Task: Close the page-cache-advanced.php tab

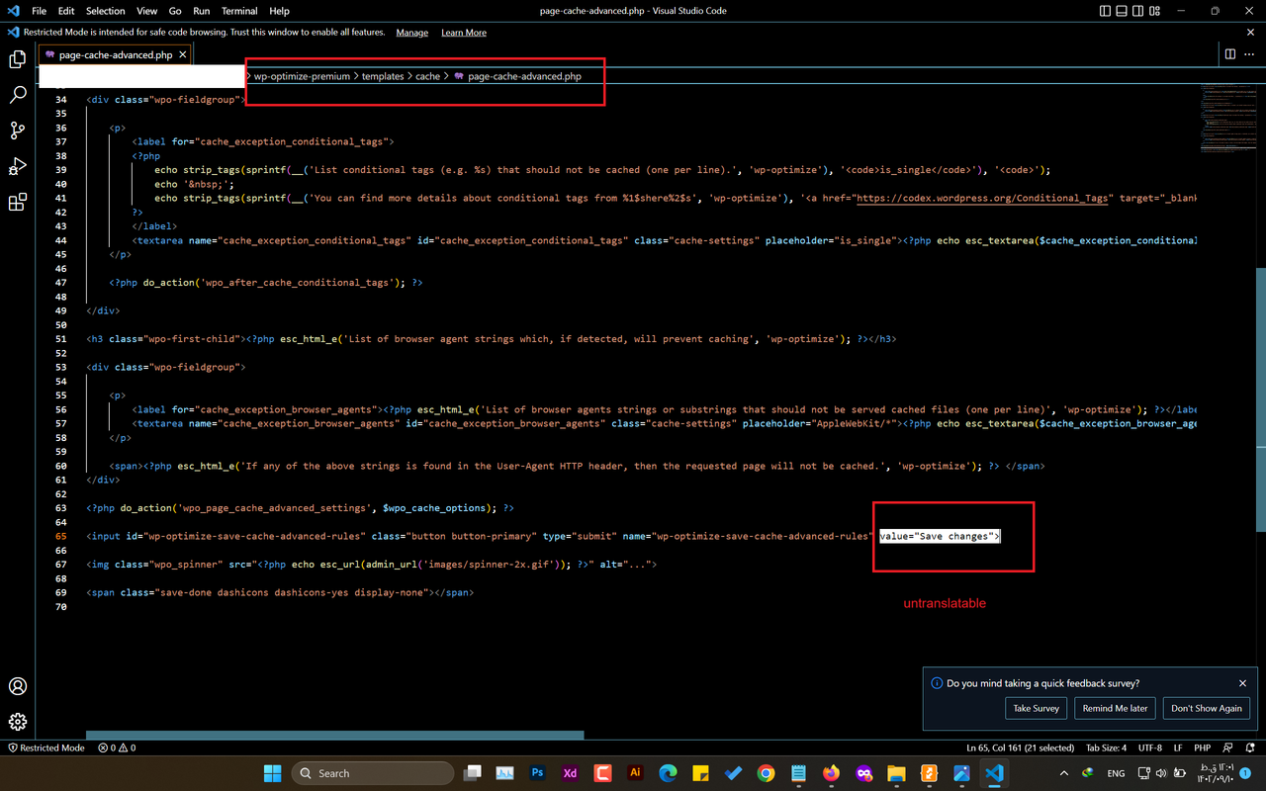Action: [183, 54]
